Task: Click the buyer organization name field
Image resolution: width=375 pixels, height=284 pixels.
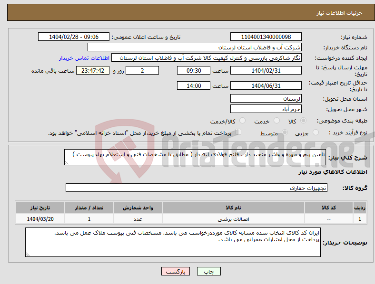Action: [195, 47]
